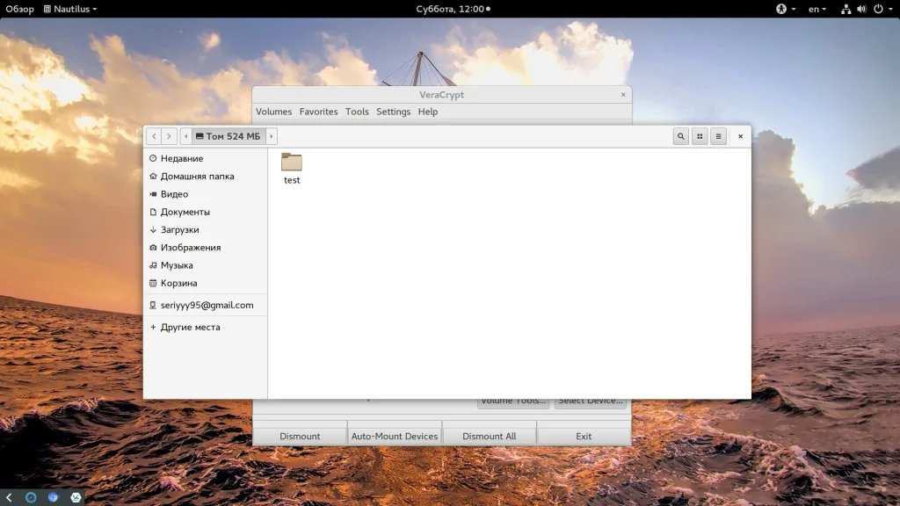Expand the Nautilus application menu
The height and width of the screenshot is (506, 900).
pos(69,9)
